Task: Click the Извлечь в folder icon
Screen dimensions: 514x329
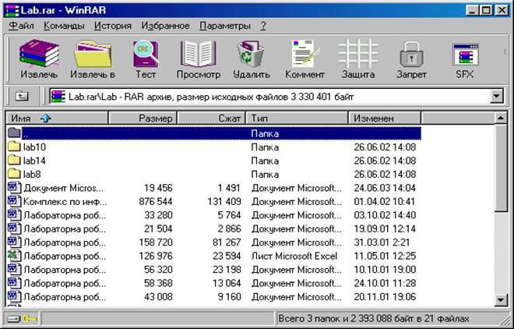Action: click(93, 54)
